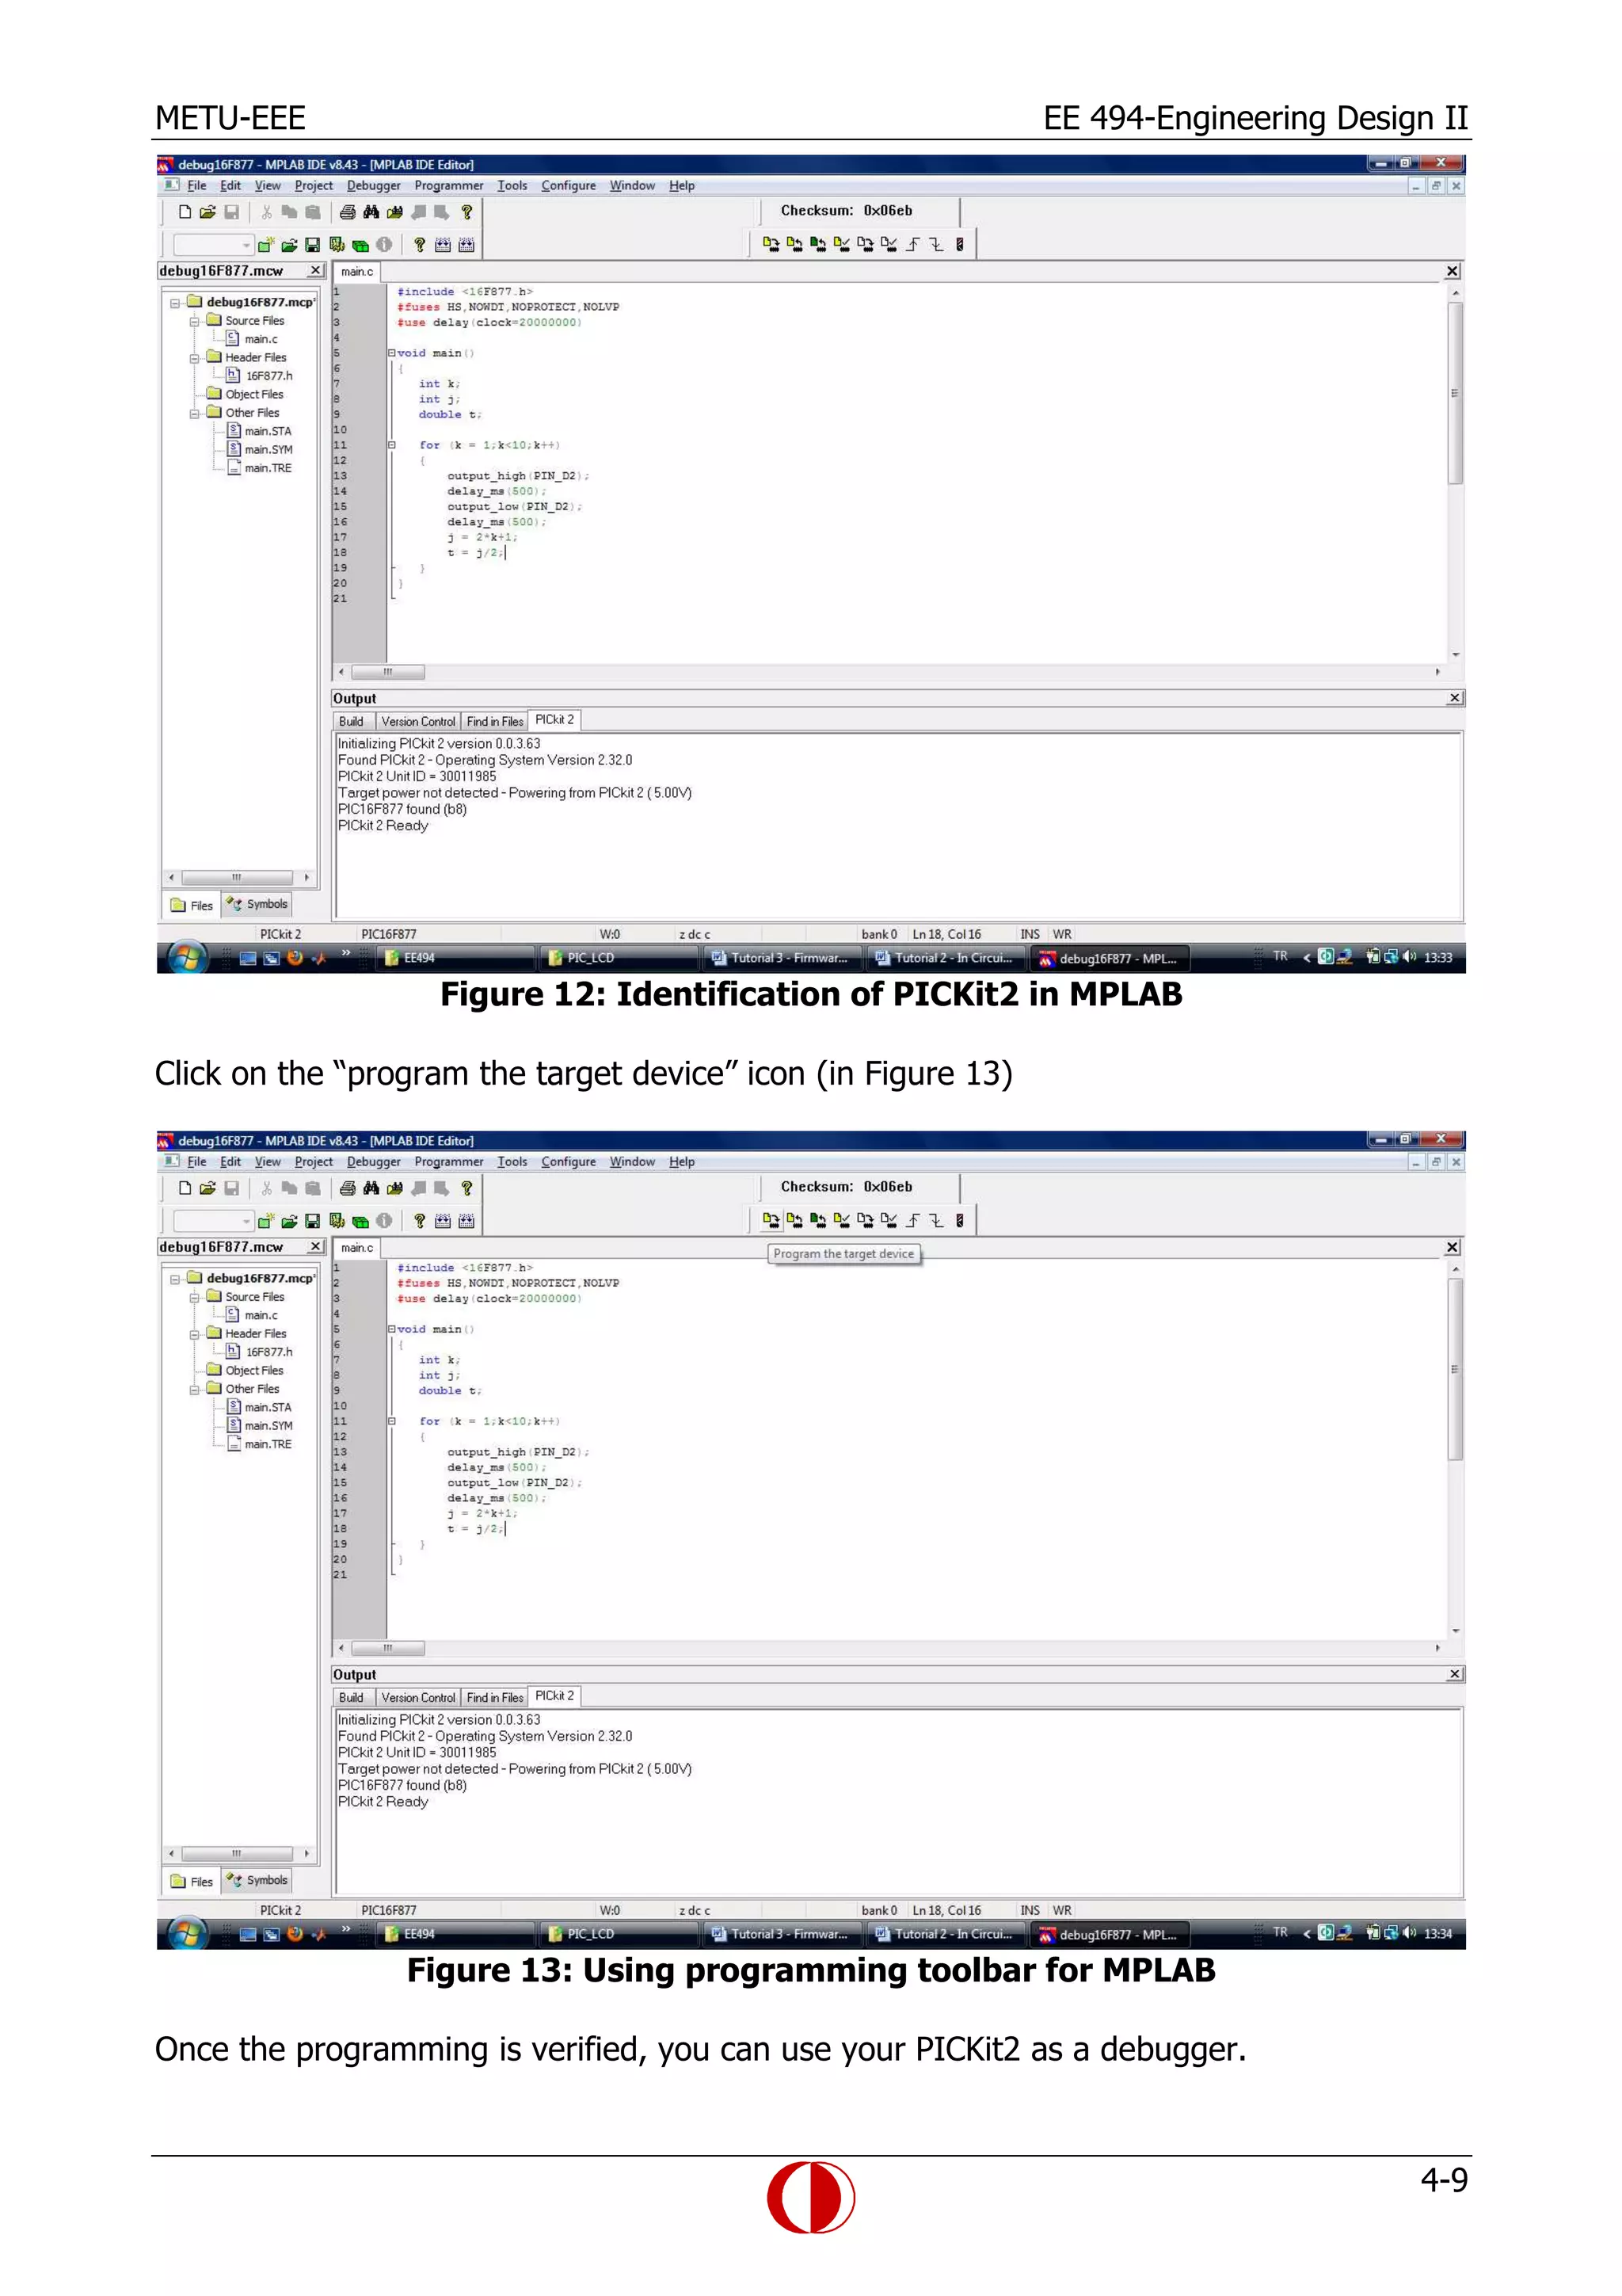Image resolution: width=1622 pixels, height=2296 pixels.
Task: Click the volume tray icon in Figure 13 taskbar
Action: pyautogui.click(x=1409, y=1933)
